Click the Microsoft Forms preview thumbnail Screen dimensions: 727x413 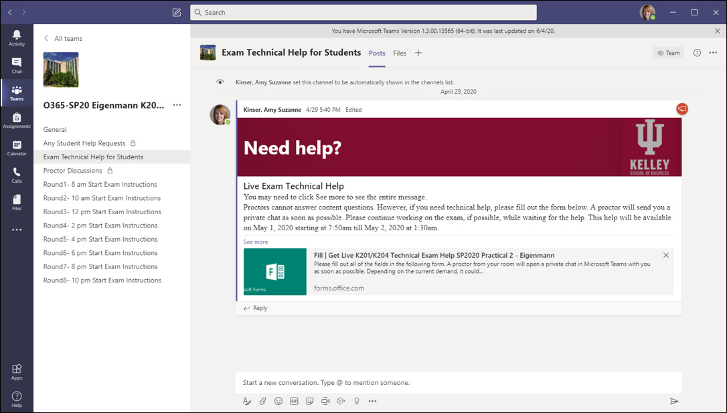(275, 272)
